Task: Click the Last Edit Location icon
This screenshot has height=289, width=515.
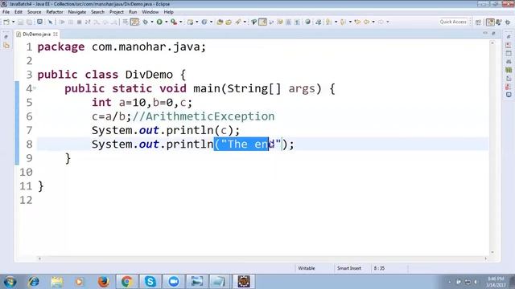Action: click(x=357, y=22)
